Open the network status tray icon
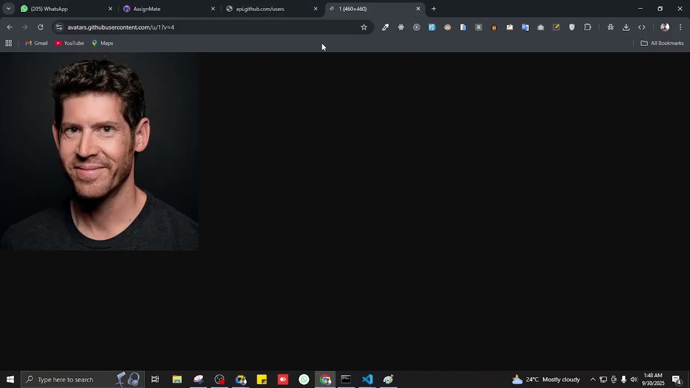 [x=603, y=379]
